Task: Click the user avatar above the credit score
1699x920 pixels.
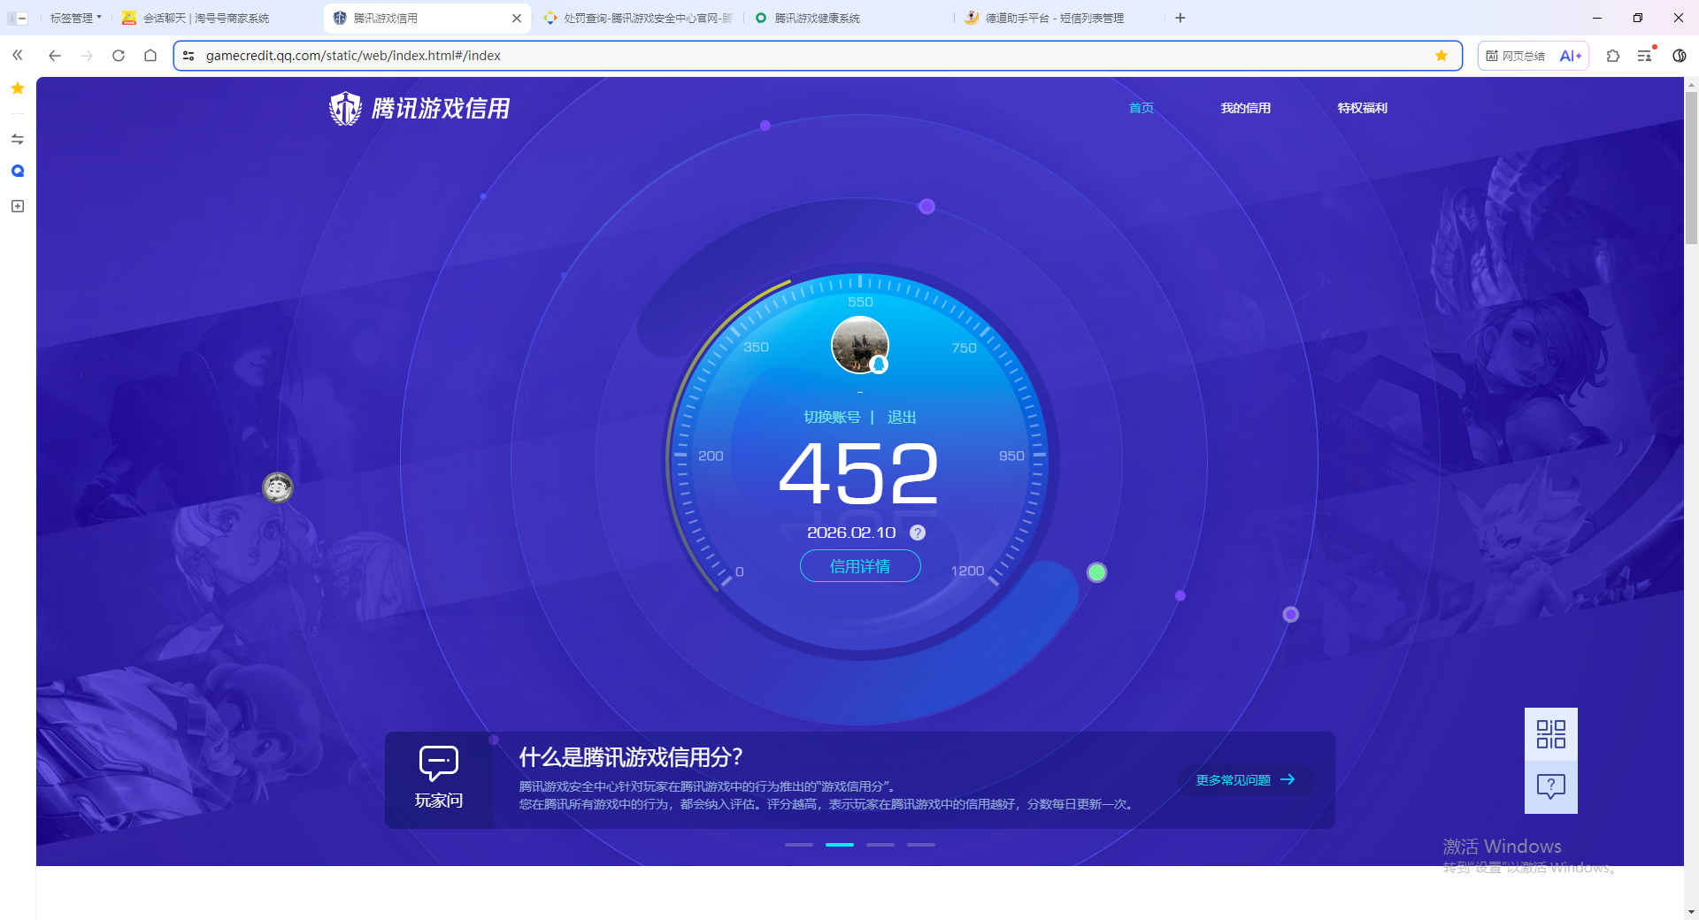Action: [x=859, y=345]
